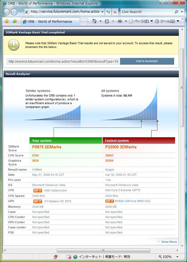
Task: Click the Result Analyzer panel header
Action: [91, 74]
